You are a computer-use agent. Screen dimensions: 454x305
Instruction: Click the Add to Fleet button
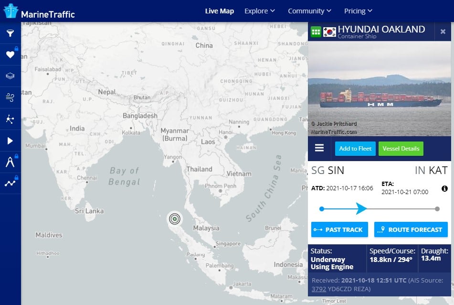tap(355, 149)
